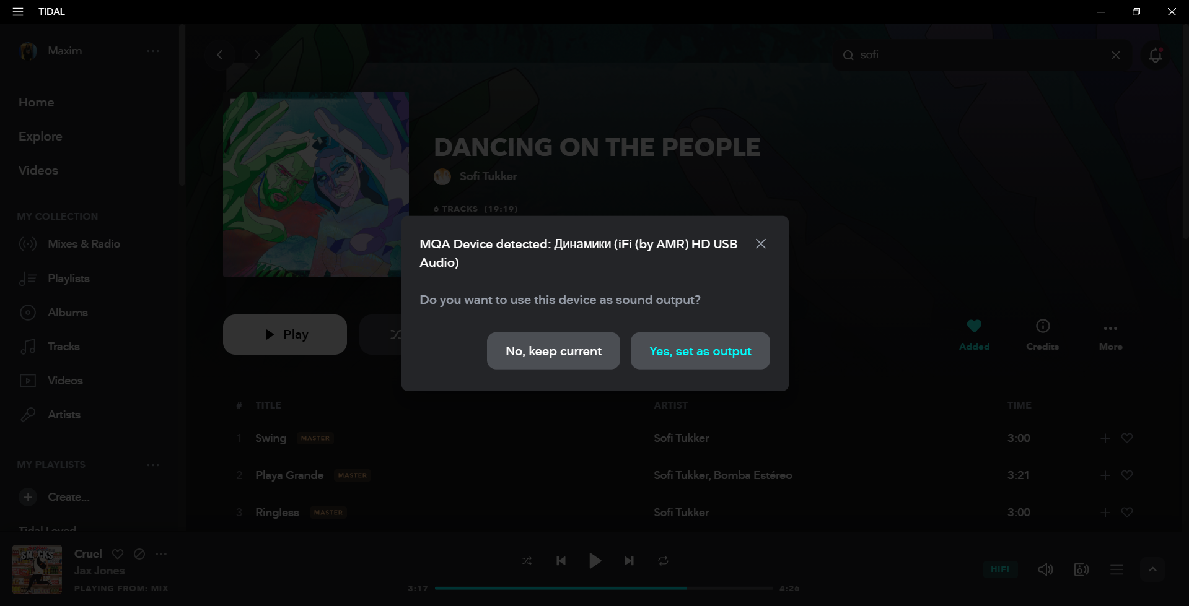Image resolution: width=1189 pixels, height=606 pixels.
Task: Click the volume speaker icon
Action: pyautogui.click(x=1045, y=569)
